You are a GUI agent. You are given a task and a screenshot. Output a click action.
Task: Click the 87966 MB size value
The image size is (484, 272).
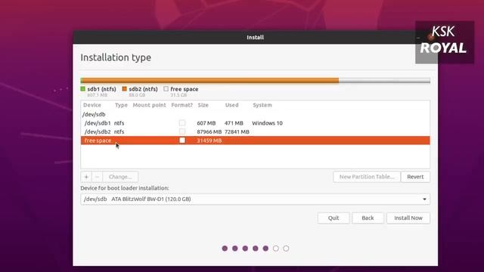tap(209, 131)
